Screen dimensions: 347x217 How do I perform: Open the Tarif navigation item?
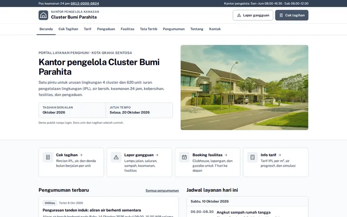click(88, 29)
